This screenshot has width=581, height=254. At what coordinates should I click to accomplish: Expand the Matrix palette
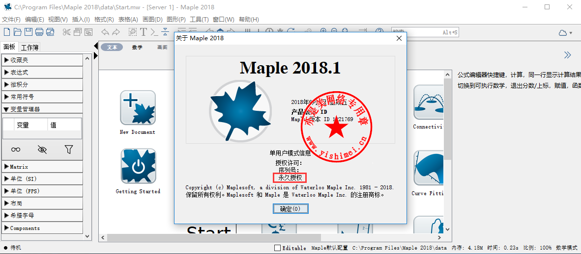(42, 167)
